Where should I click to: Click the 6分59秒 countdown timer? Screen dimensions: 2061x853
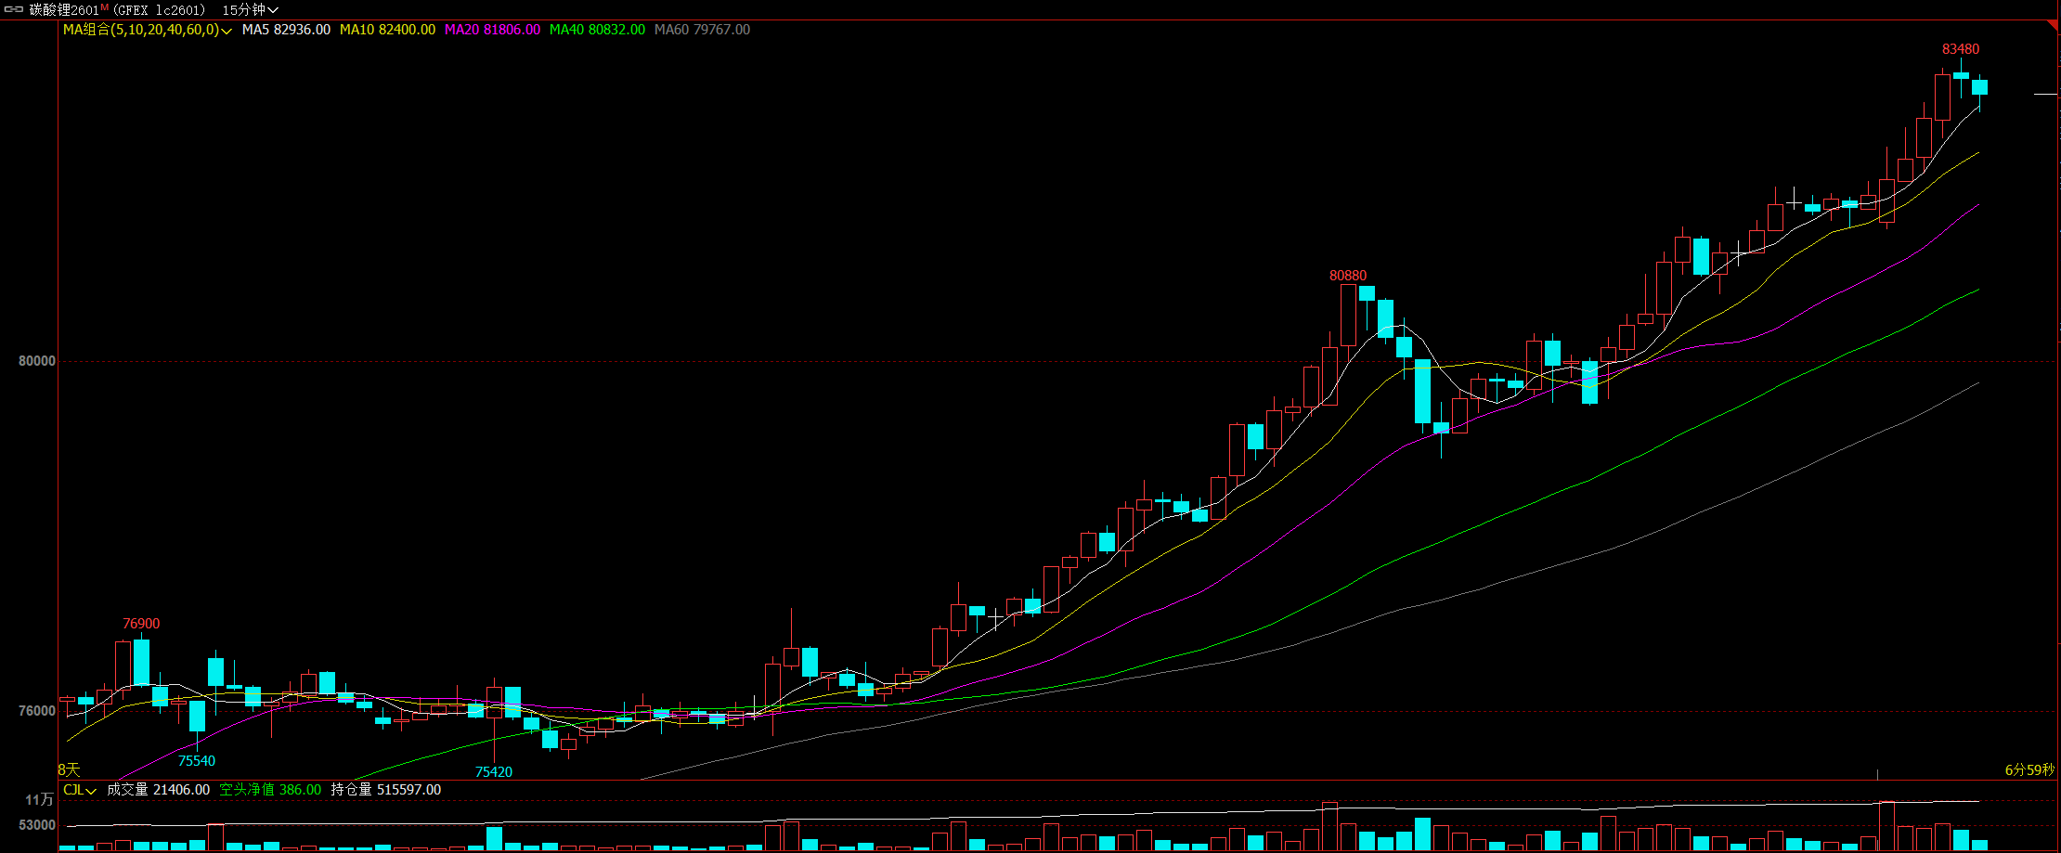[x=2029, y=769]
